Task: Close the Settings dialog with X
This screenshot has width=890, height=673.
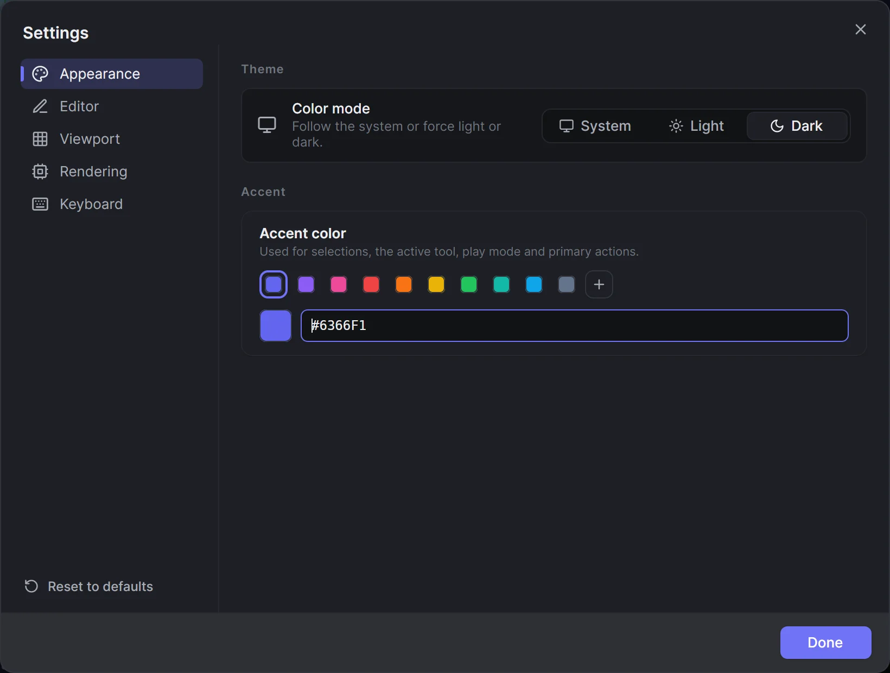Action: [861, 29]
